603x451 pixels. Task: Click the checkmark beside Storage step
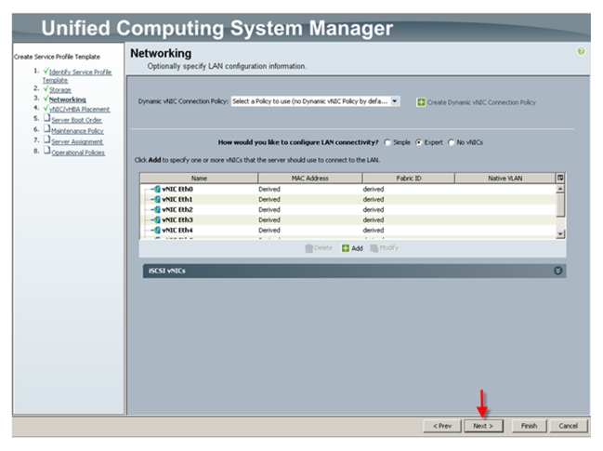pos(46,88)
